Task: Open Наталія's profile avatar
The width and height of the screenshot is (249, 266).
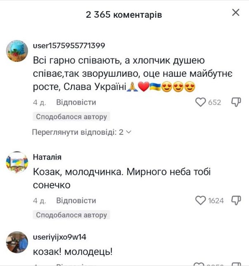Action: click(17, 162)
